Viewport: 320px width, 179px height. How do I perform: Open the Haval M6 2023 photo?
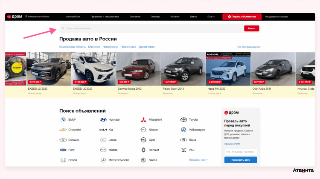[228, 69]
